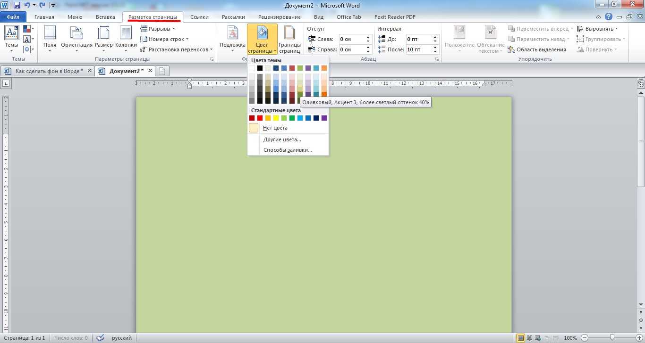Viewport: 645px width, 343px height.
Task: Click the new document tab icon
Action: point(162,71)
